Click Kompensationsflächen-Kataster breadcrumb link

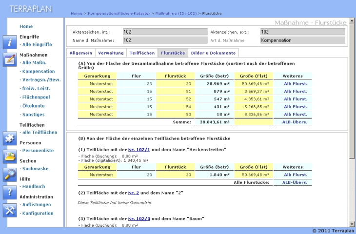coord(119,13)
